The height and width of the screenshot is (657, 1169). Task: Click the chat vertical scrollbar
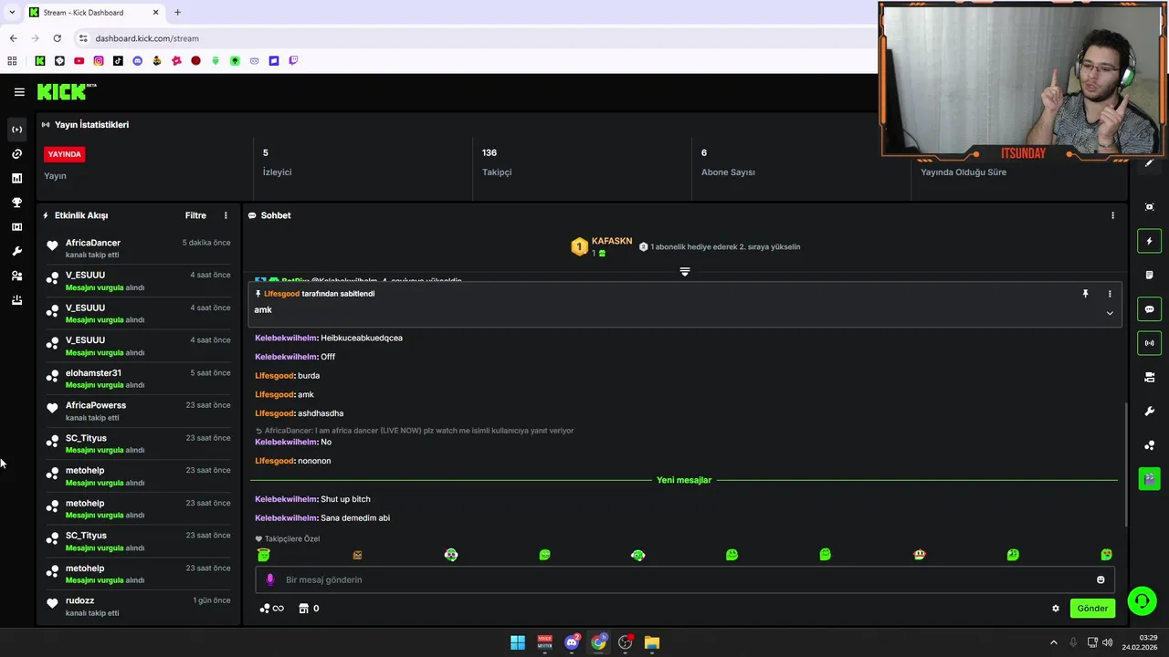1125,464
